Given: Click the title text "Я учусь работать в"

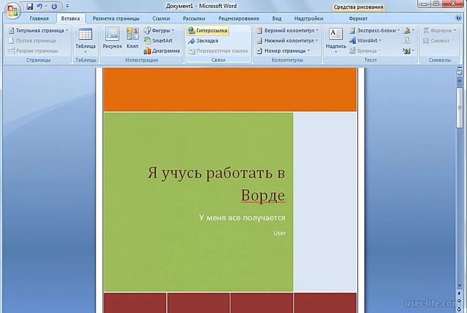Looking at the screenshot, I should pos(217,173).
